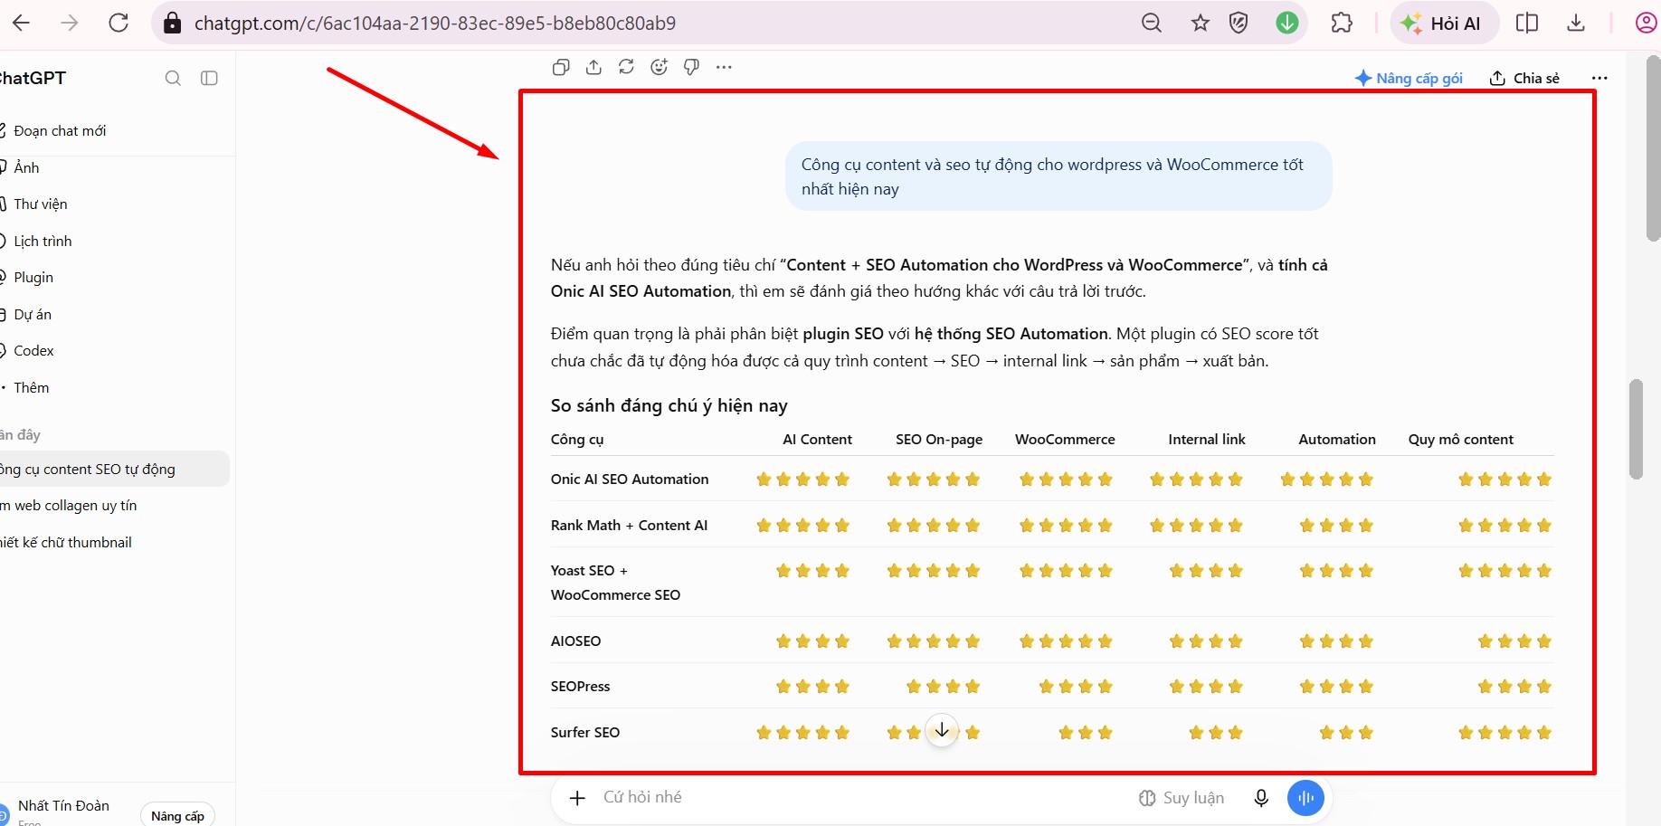Click the zoom out magnifier icon in address bar

pos(1152,23)
